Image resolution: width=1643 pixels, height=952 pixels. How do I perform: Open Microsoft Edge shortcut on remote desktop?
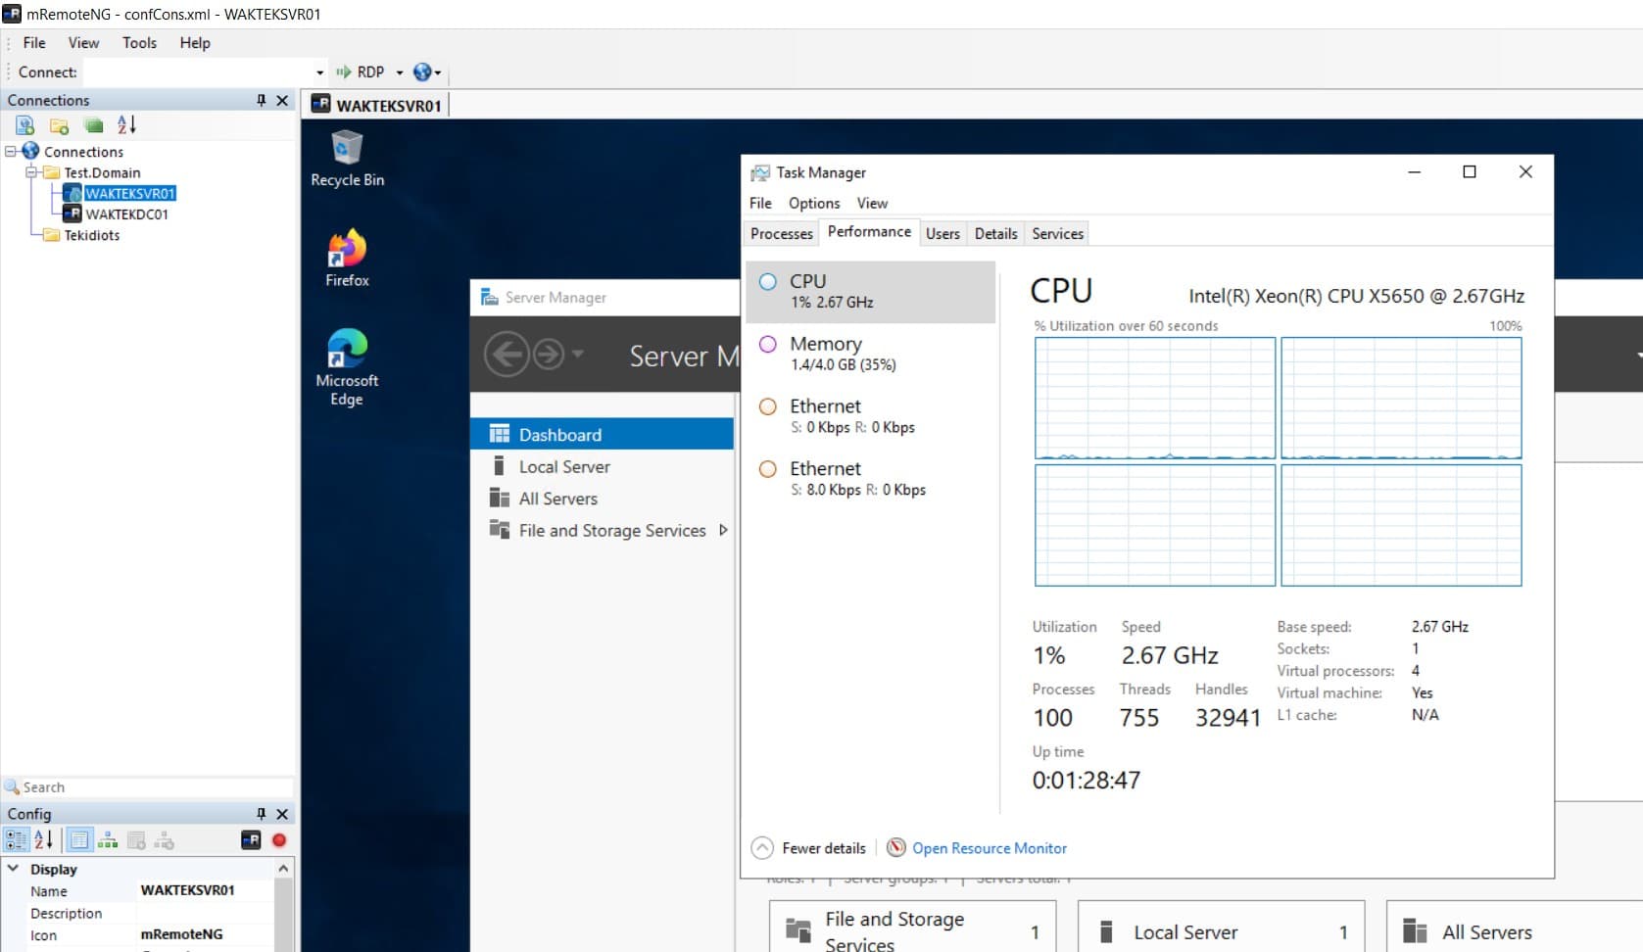click(x=347, y=367)
